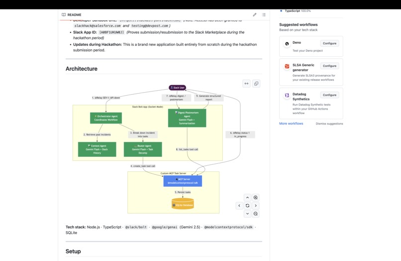The image size is (401, 261).
Task: Click the @modelcontextprotocol/sdk code tag
Action: (228, 227)
